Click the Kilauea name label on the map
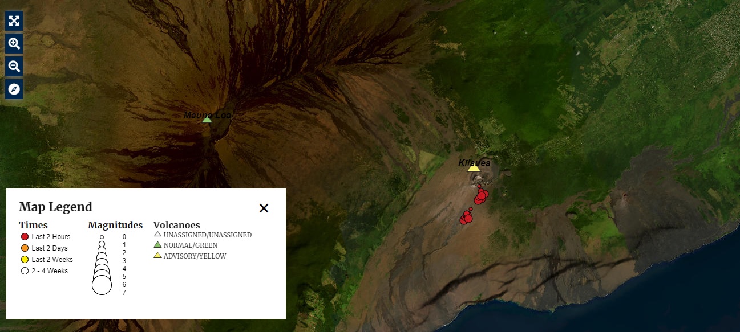 pos(474,162)
